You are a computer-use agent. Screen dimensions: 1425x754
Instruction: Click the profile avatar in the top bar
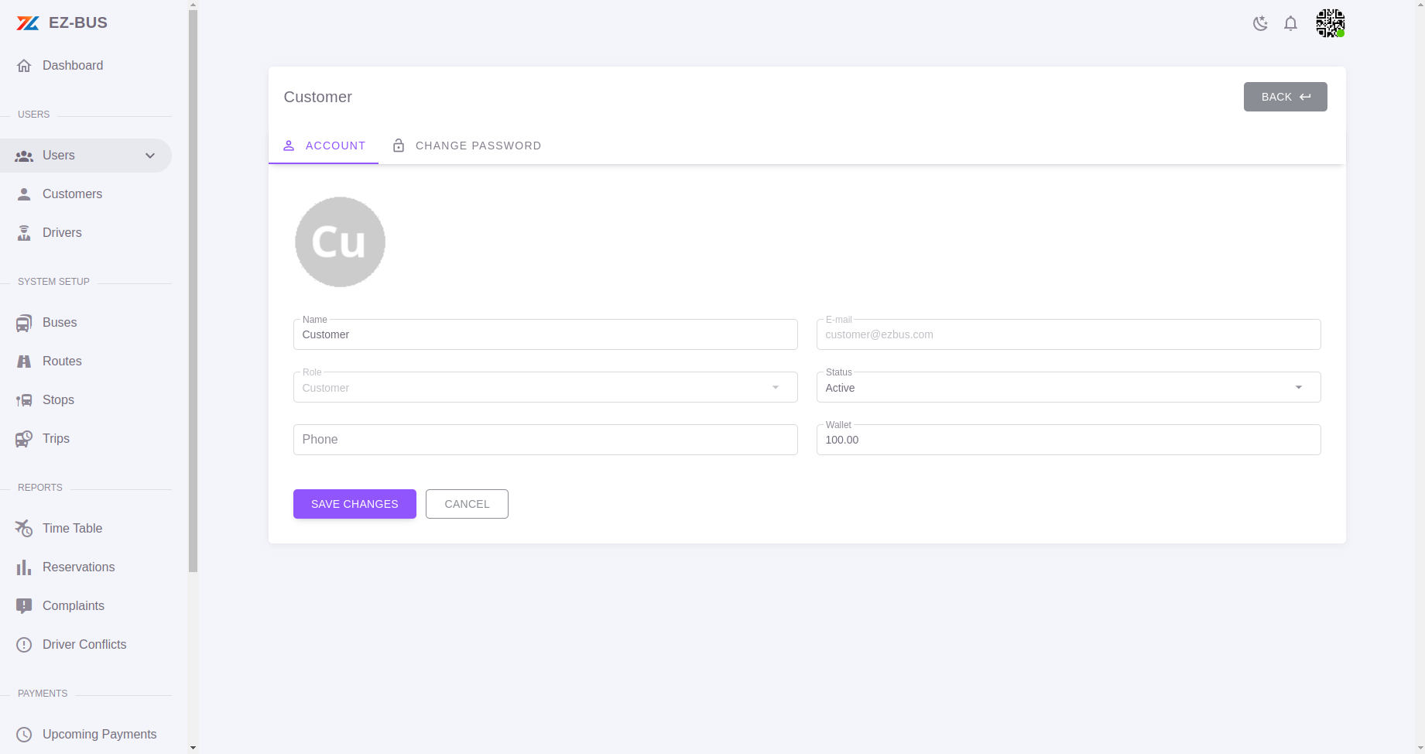coord(1330,23)
